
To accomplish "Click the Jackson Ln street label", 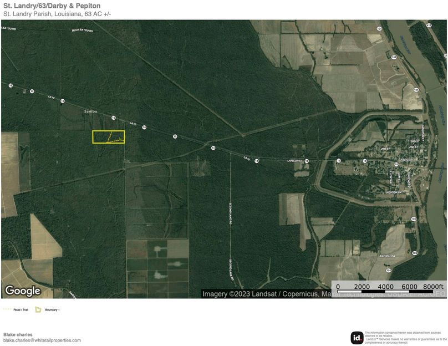I will (x=393, y=192).
